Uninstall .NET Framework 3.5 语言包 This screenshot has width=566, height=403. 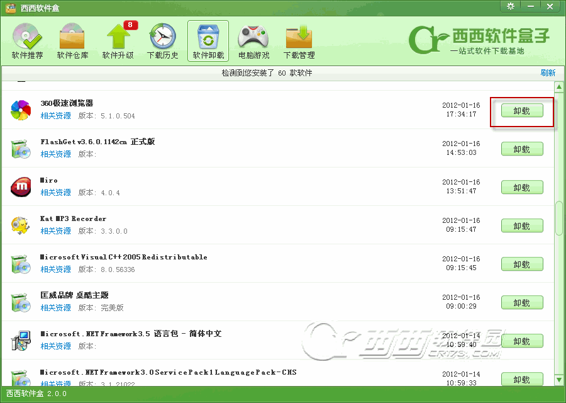pos(522,341)
